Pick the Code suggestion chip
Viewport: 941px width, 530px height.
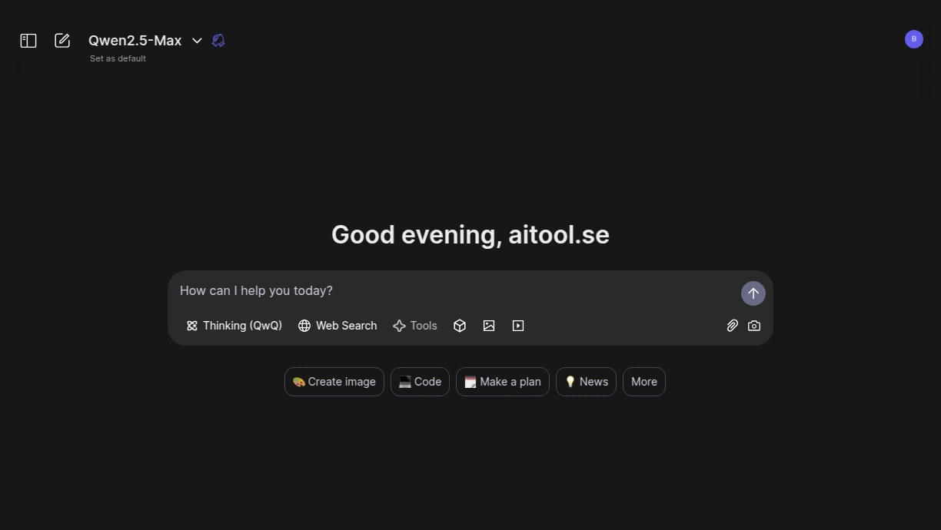pos(420,382)
